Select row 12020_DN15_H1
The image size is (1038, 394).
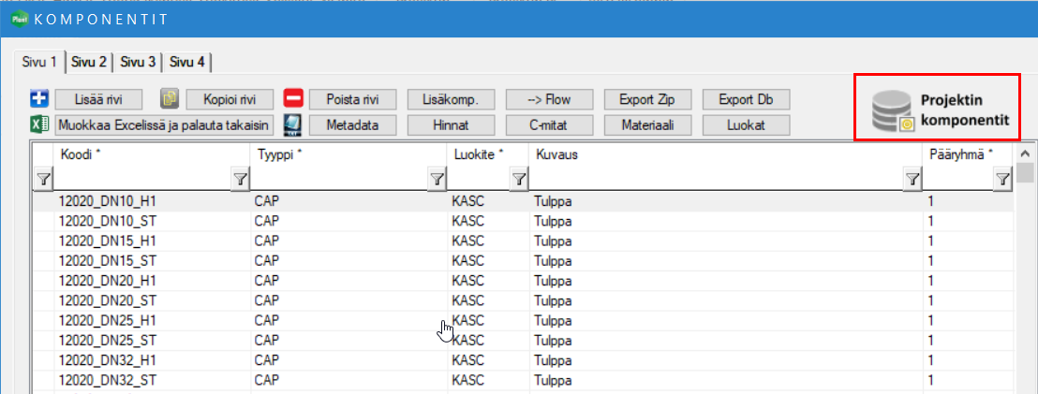click(523, 241)
